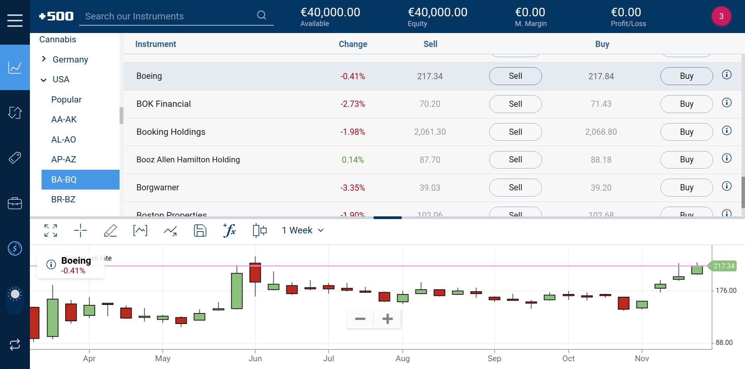Select the crosshair cursor tool
The width and height of the screenshot is (745, 369).
point(80,230)
